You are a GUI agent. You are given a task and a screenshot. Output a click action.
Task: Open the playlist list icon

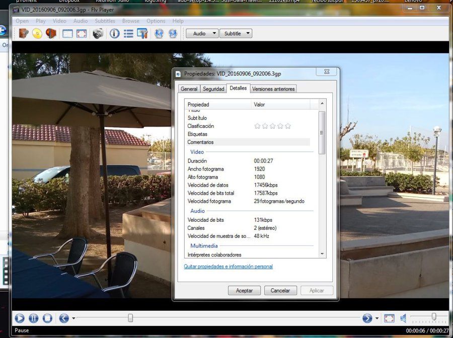(128, 34)
